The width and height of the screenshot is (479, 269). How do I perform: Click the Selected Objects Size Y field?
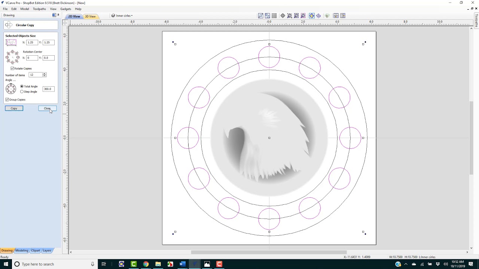coord(48,42)
